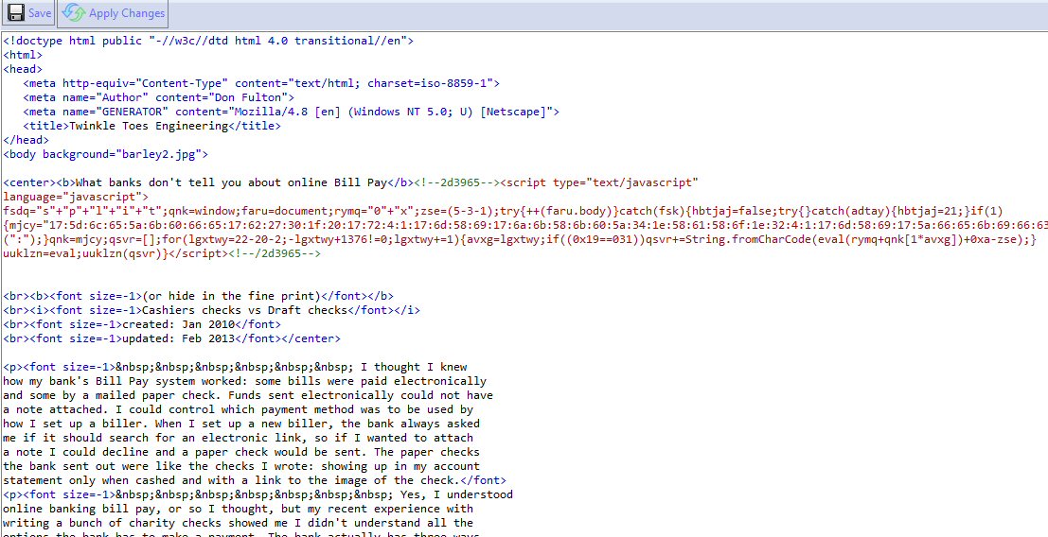
Task: Click the line starting with uuklzn=eval
Action: coord(162,253)
